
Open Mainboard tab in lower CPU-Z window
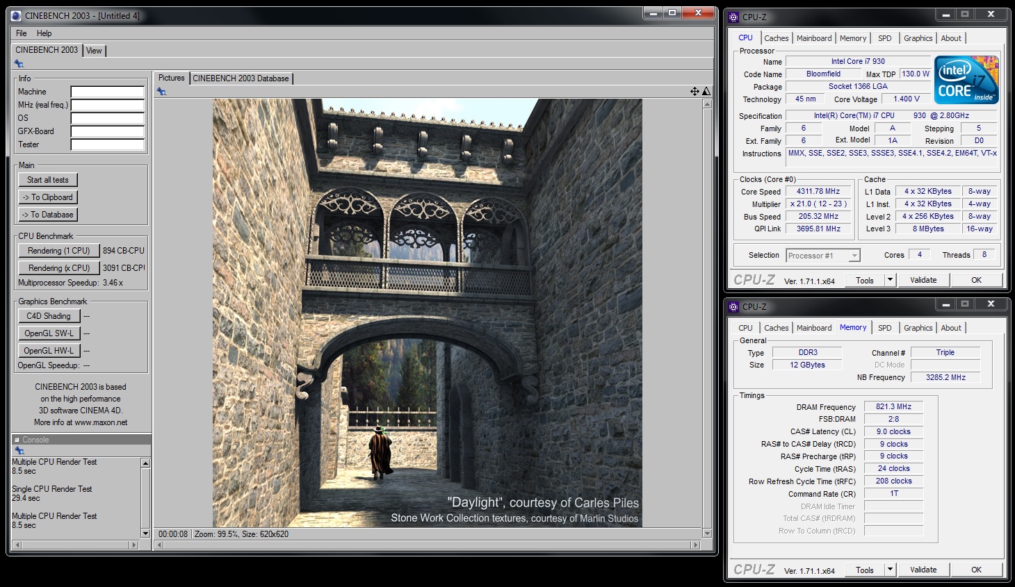pos(814,328)
